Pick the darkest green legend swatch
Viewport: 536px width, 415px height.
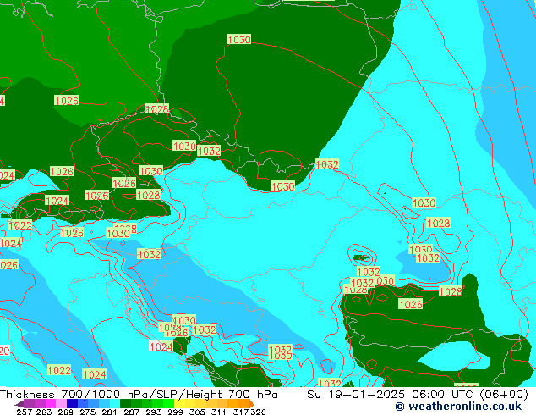[x=125, y=403]
